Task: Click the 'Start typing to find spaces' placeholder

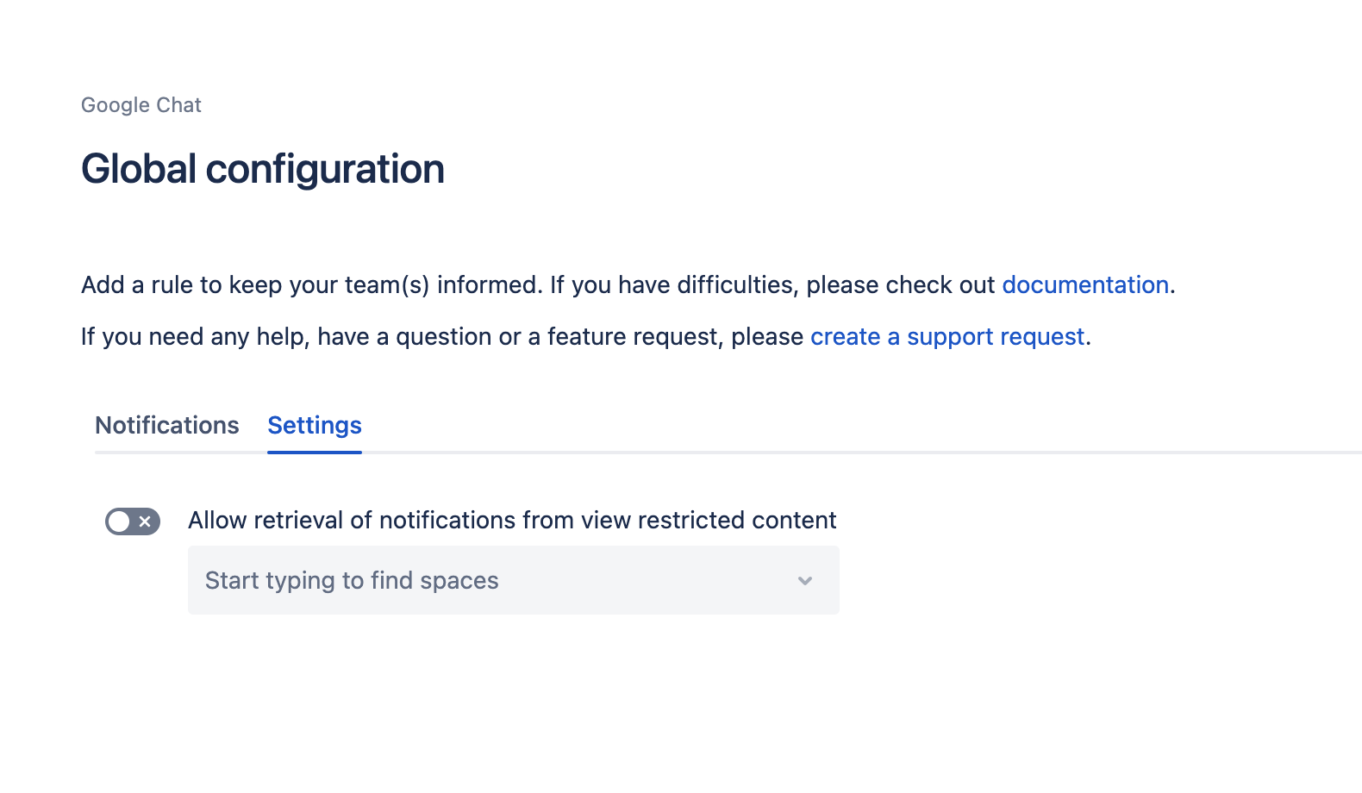Action: (352, 581)
